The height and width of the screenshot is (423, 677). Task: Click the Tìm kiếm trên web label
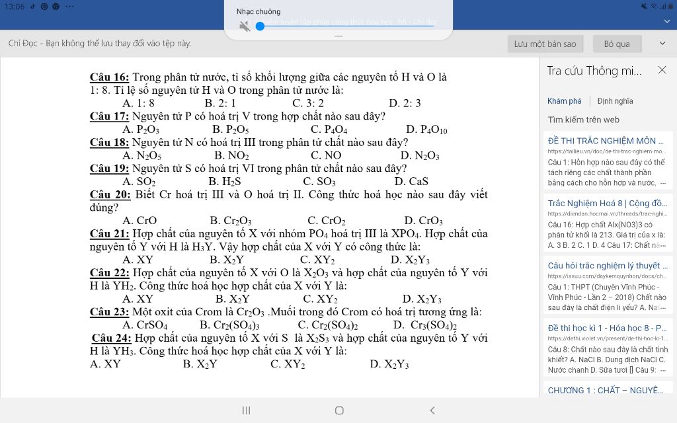(583, 120)
